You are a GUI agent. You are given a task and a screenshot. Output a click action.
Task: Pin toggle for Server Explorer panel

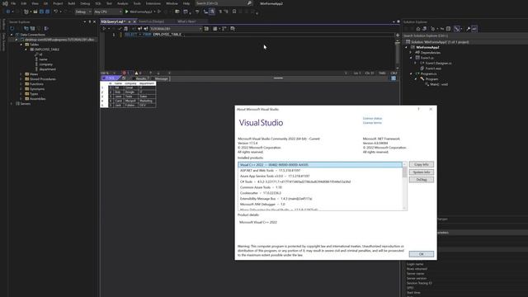click(90, 22)
